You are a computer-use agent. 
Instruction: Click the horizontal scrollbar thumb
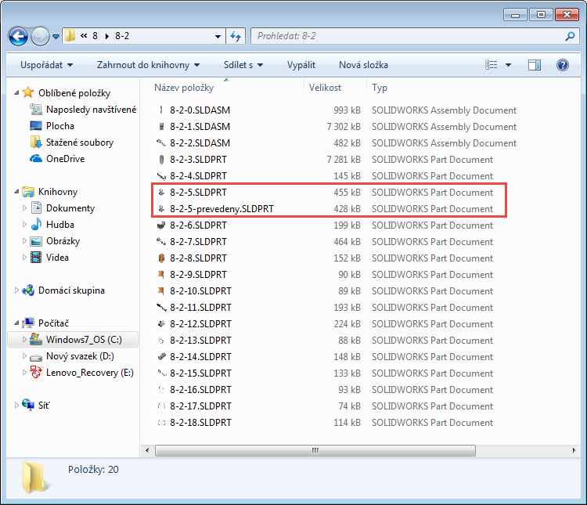point(315,451)
